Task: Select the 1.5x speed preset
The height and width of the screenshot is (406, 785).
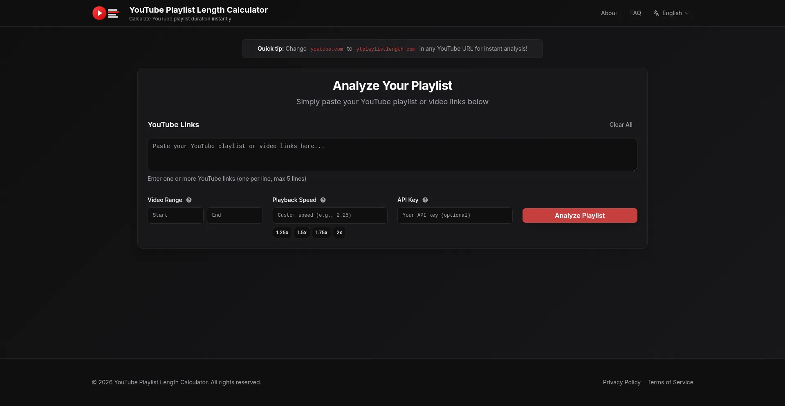Action: click(x=302, y=233)
